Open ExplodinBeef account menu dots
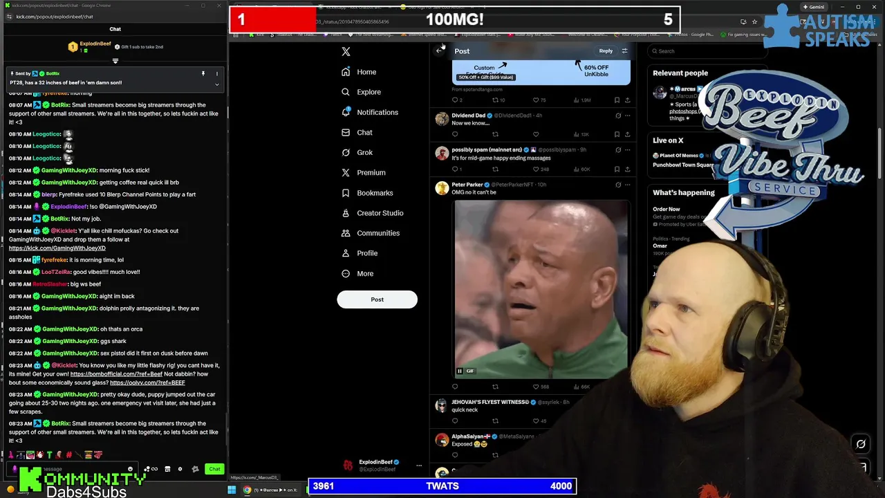 [418, 465]
